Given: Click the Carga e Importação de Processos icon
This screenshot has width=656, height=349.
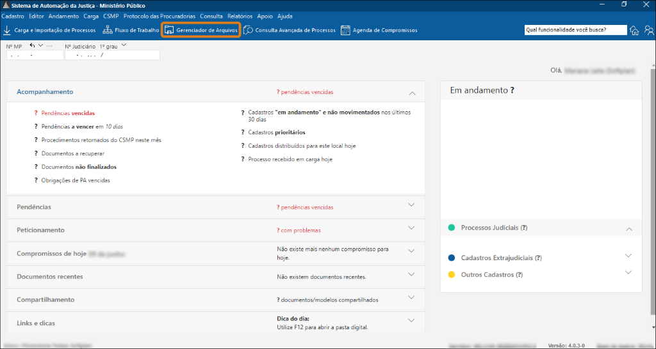Looking at the screenshot, I should pyautogui.click(x=7, y=30).
